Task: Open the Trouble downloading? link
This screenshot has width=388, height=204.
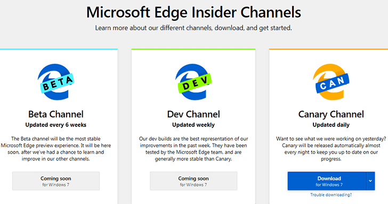Action: click(331, 195)
